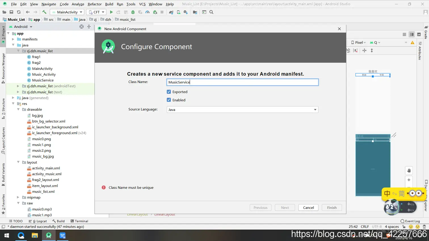Open Android Studio from the Windows taskbar

pos(49,235)
